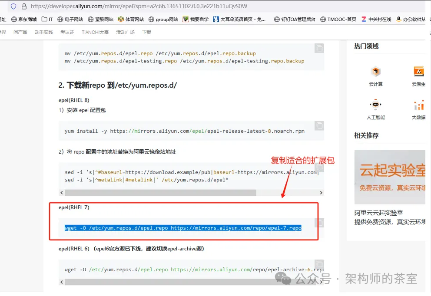Viewport: 431px width, 296px height.
Task: Open the 塑胶网站 bookmark
Action: pos(101,19)
